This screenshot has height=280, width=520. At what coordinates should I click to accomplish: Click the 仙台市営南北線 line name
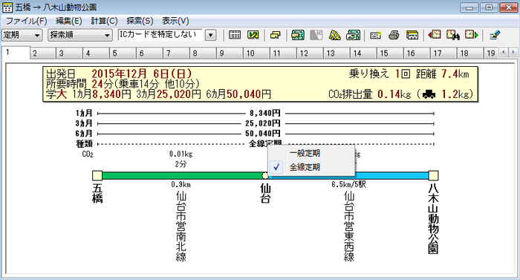click(181, 226)
